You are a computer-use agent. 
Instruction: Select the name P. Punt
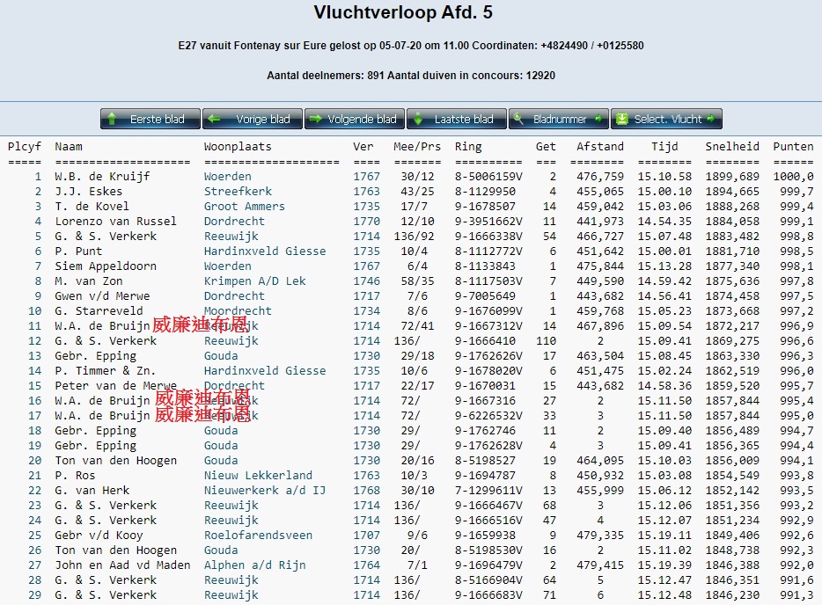(78, 251)
